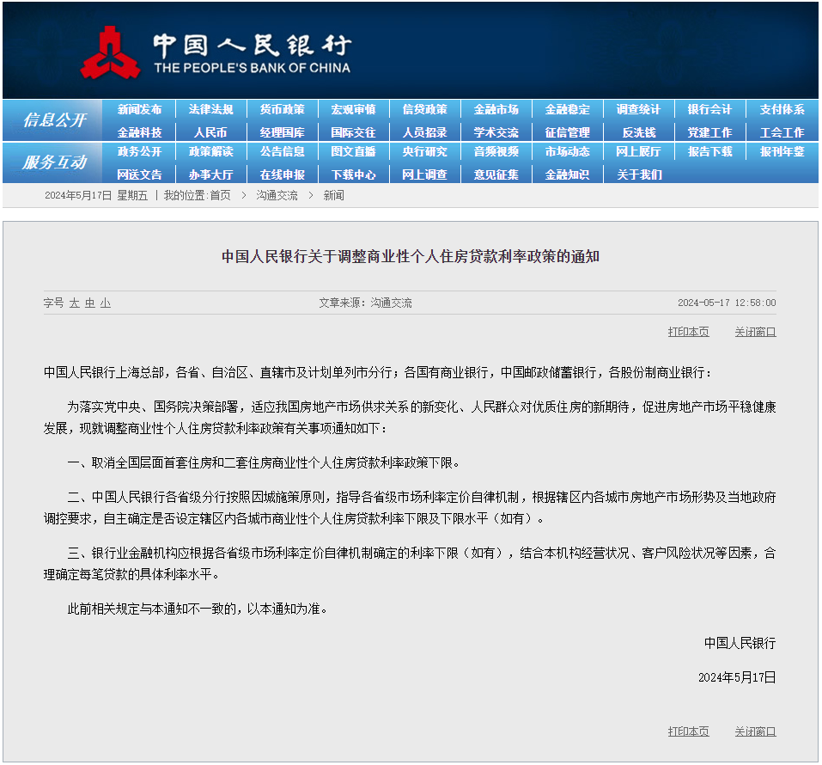Go to 关于我们 page
The height and width of the screenshot is (765, 822).
click(x=639, y=174)
